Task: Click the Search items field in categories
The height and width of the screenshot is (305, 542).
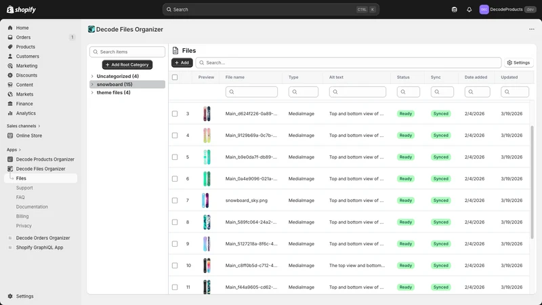Action: pyautogui.click(x=127, y=52)
